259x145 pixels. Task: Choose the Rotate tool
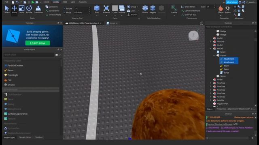(x=29, y=9)
